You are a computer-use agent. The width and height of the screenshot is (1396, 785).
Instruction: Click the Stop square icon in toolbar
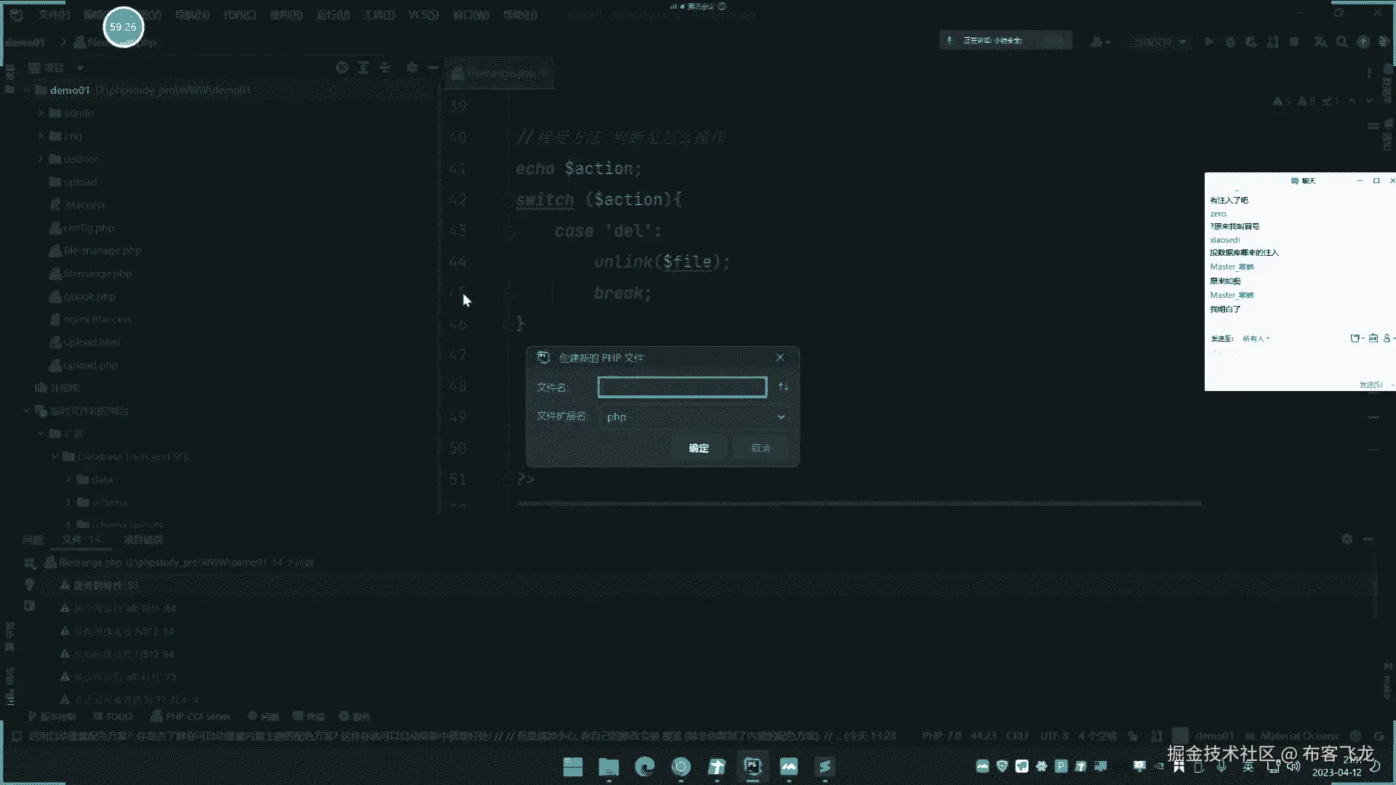pos(1294,42)
